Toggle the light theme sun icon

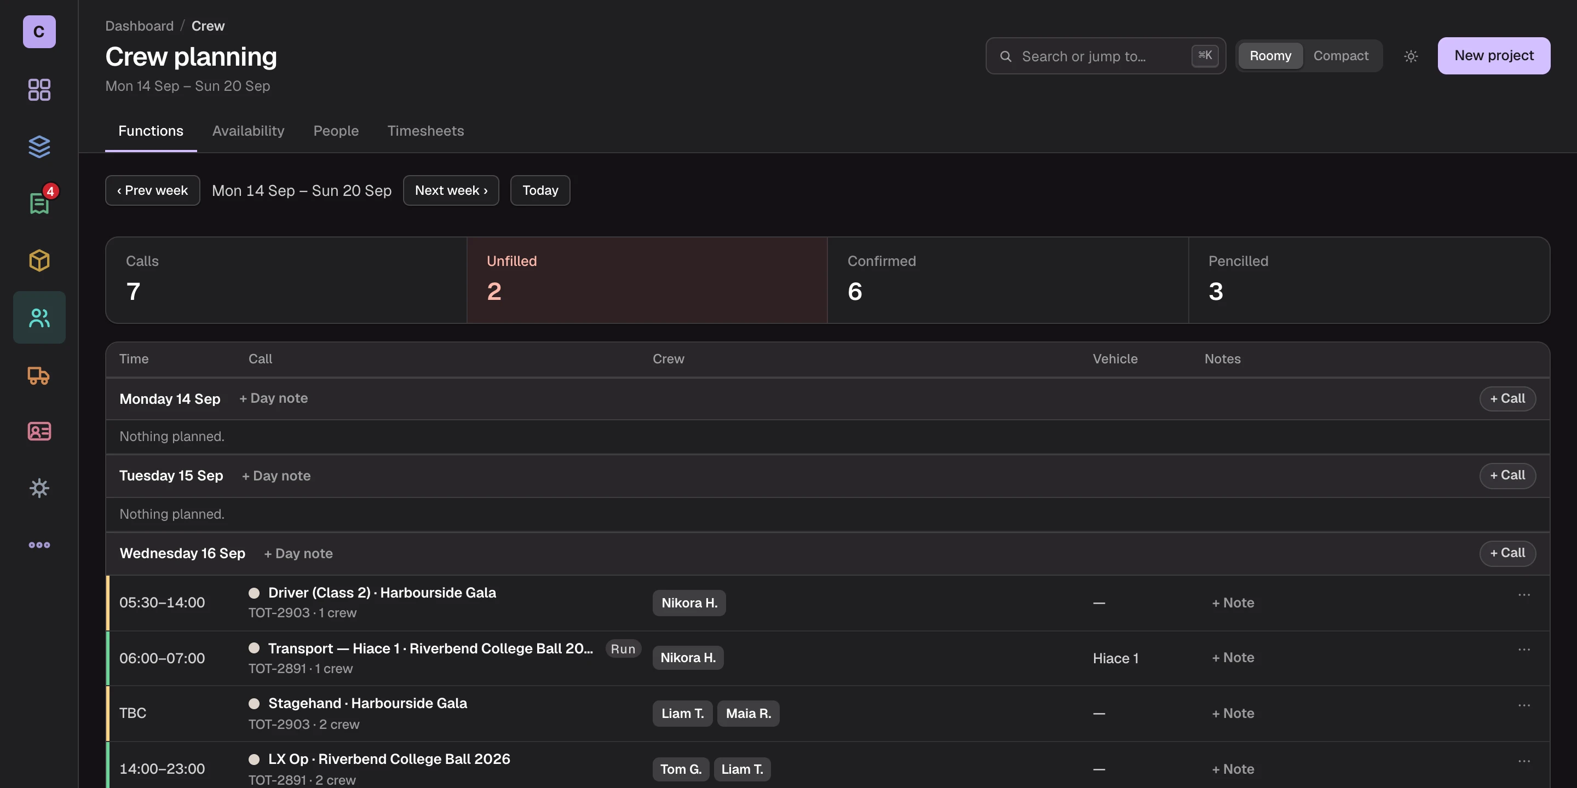pos(1411,56)
